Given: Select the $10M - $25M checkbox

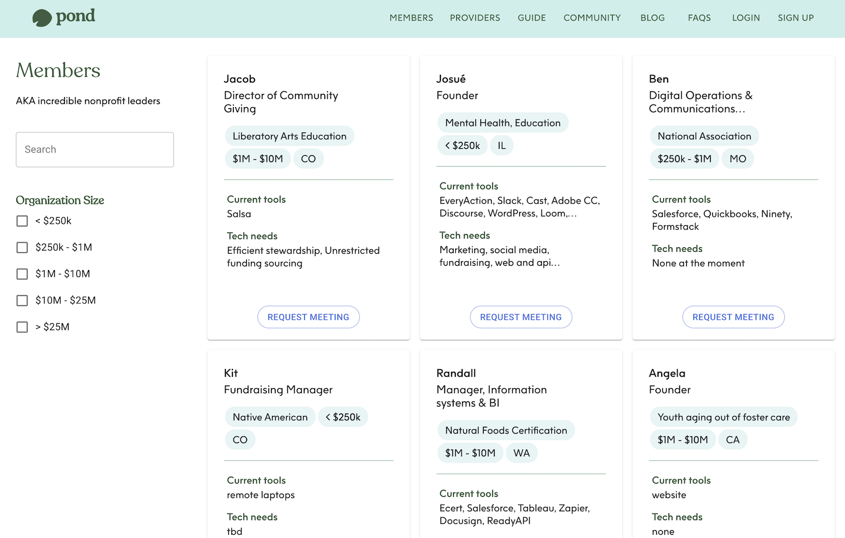Looking at the screenshot, I should (22, 301).
